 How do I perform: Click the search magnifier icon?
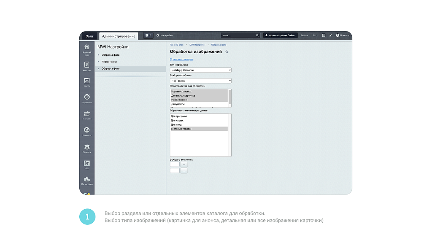pyautogui.click(x=257, y=35)
